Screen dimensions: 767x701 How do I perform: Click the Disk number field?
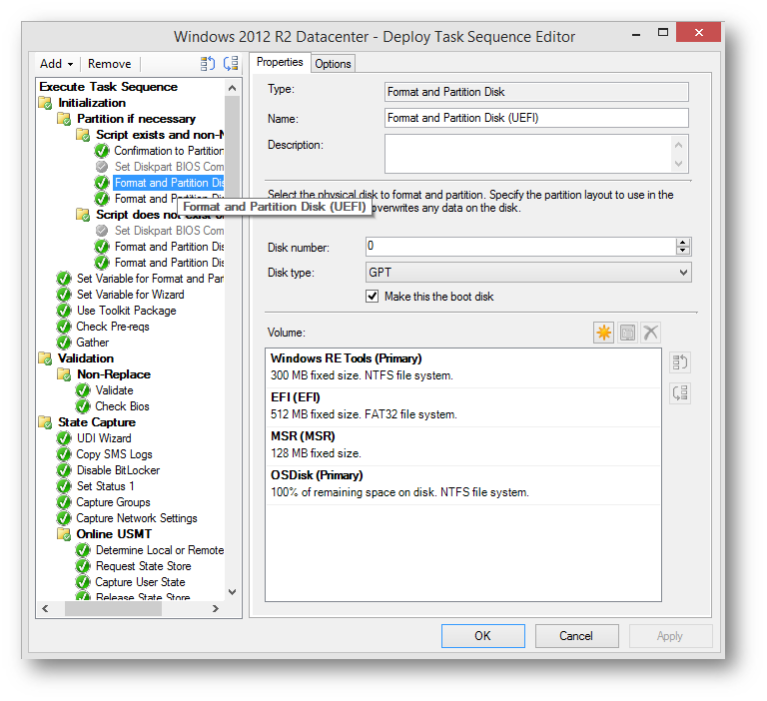520,246
